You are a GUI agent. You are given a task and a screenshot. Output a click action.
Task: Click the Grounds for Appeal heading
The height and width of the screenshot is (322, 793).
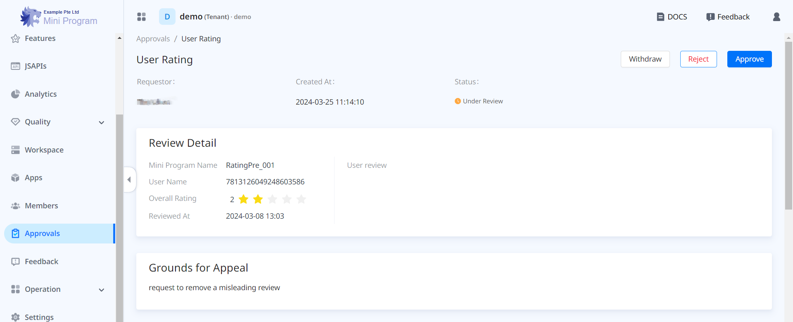coord(198,268)
